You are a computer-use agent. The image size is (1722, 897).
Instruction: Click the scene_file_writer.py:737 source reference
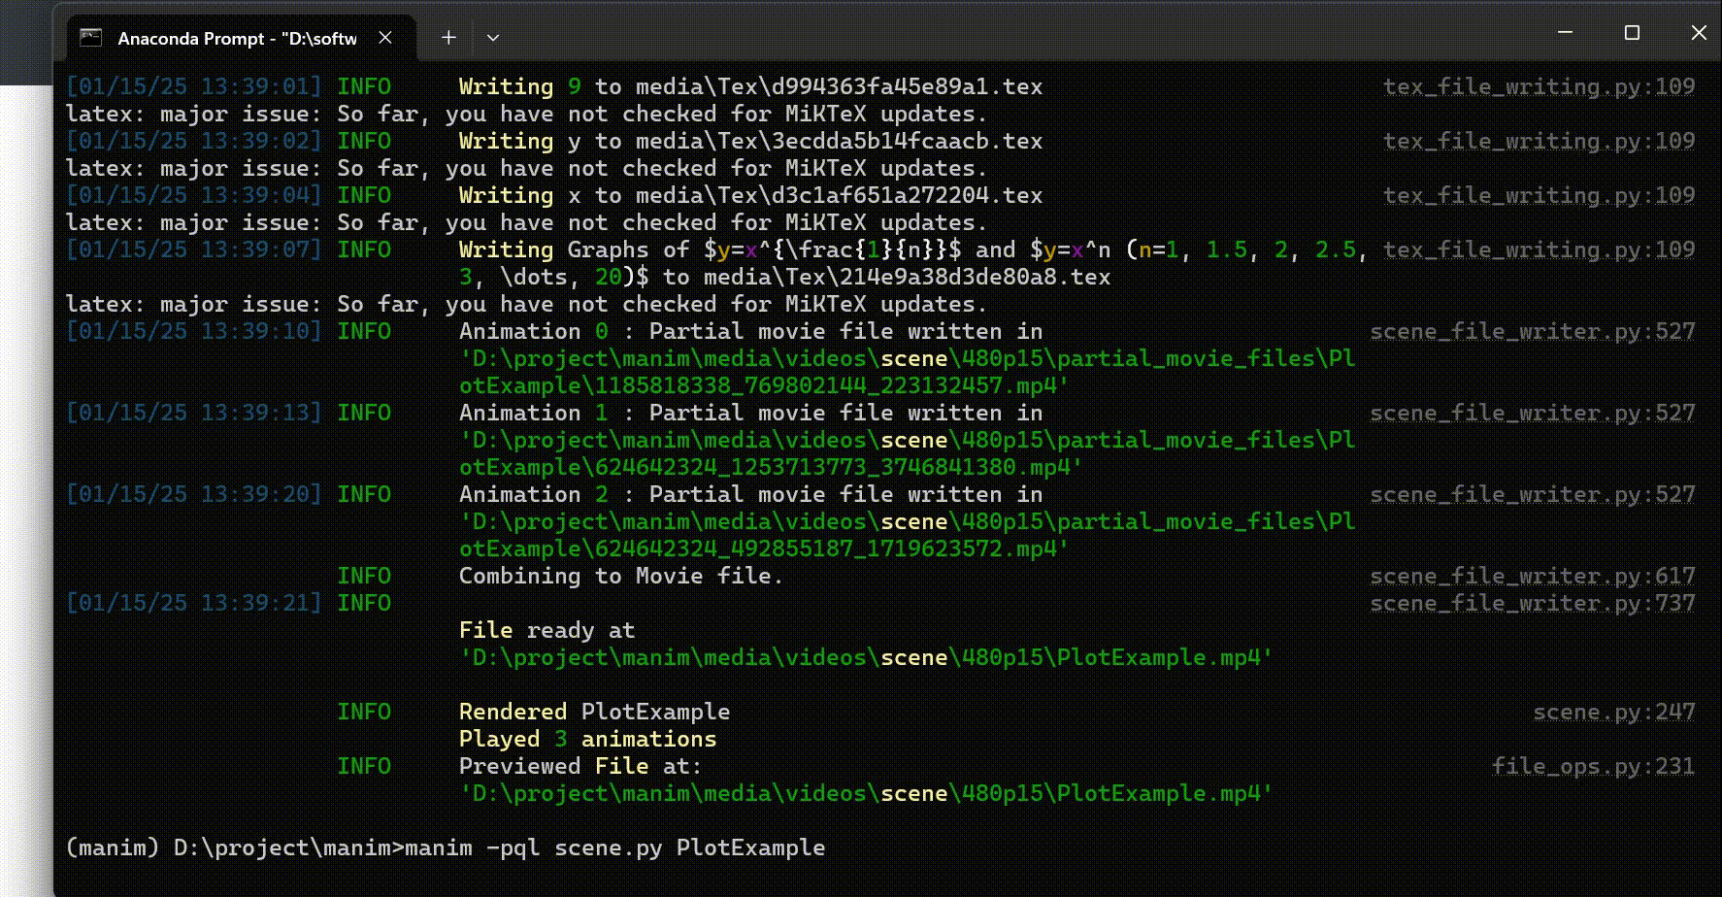pos(1532,604)
